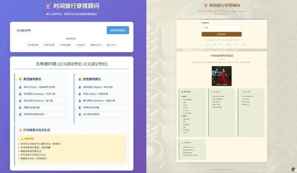Click the round brown icon at bottom-right corner
The width and height of the screenshot is (297, 173).
[x=293, y=170]
